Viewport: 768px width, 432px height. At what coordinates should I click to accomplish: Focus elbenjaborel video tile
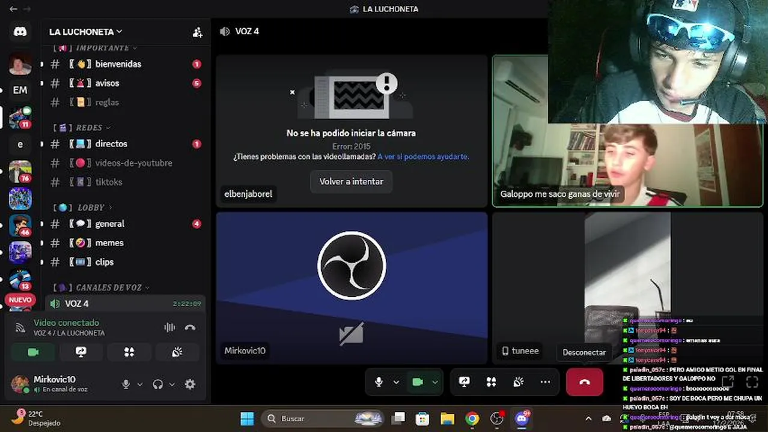352,131
